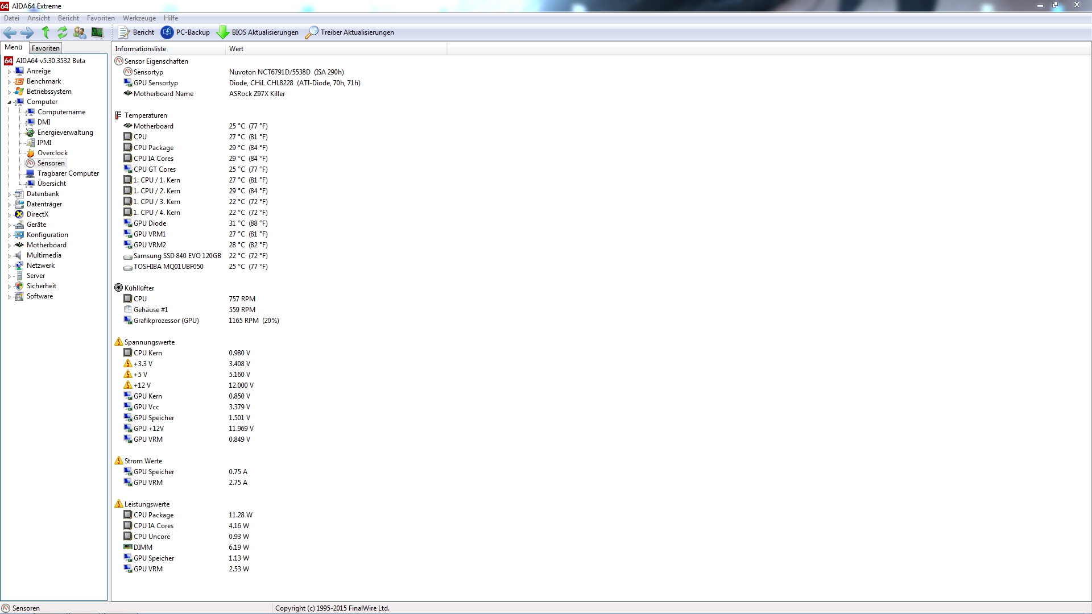
Task: Click the user management toolbar icon
Action: [x=80, y=33]
